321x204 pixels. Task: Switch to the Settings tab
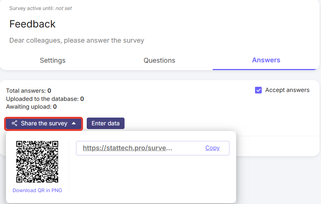click(x=53, y=60)
